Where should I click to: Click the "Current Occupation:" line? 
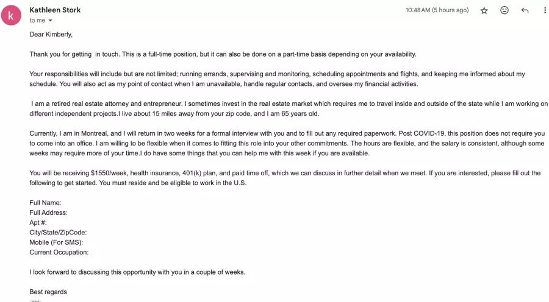59,252
